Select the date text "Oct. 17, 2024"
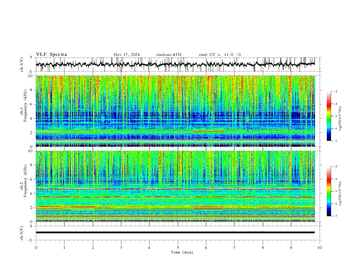The image size is (360, 278). click(x=127, y=55)
